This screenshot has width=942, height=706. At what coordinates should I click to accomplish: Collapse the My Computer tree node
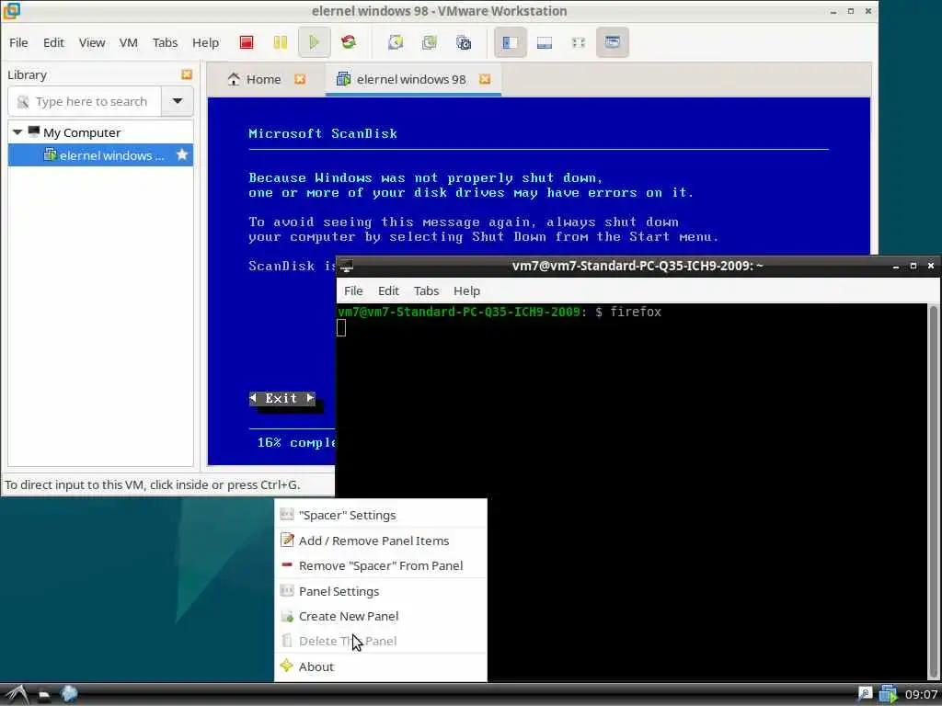click(x=17, y=132)
